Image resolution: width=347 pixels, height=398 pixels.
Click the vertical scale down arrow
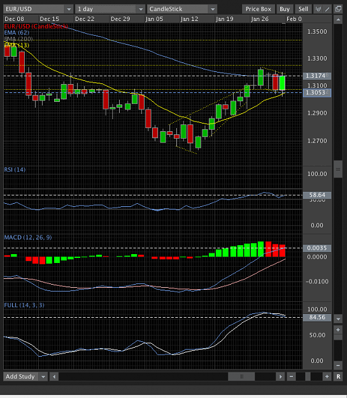338,319
